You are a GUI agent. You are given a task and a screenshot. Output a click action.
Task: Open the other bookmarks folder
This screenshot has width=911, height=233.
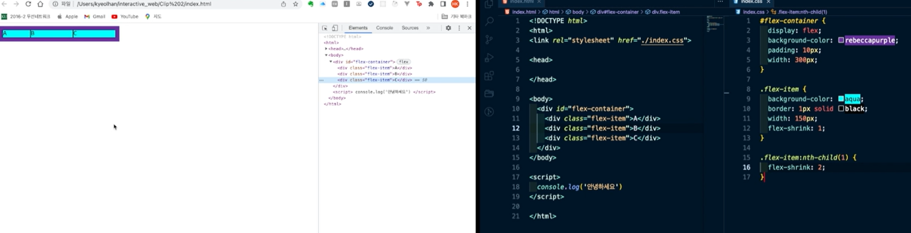[x=456, y=16]
